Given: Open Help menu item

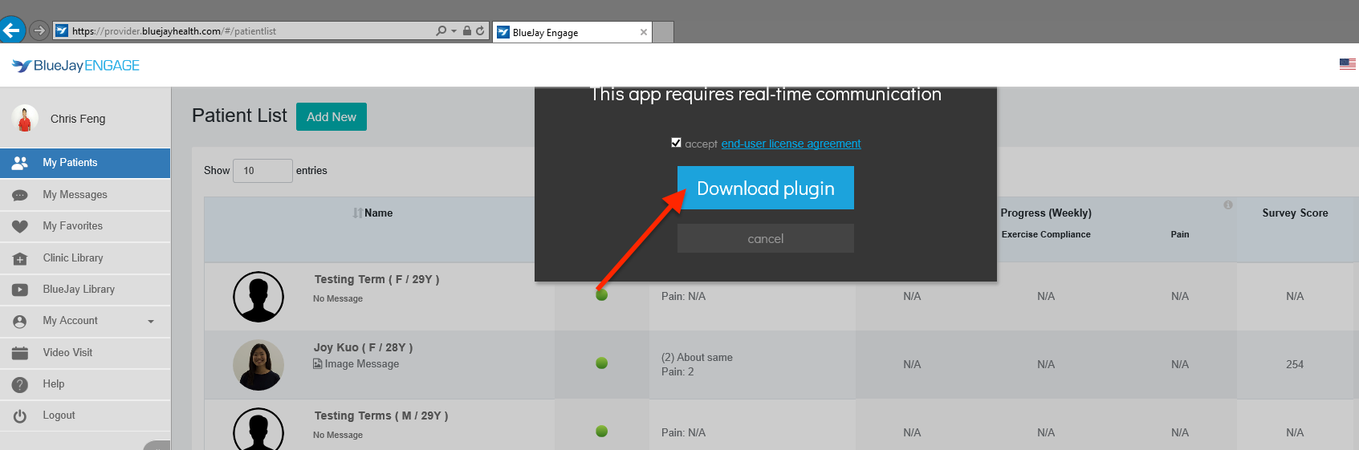Looking at the screenshot, I should click(x=85, y=384).
